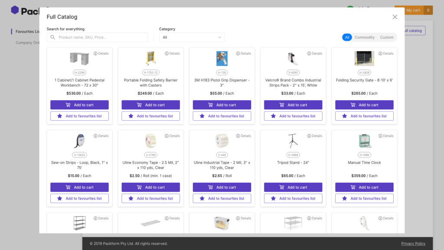Click the Pistol Grip Dispenser product image
The height and width of the screenshot is (250, 444).
point(222,59)
